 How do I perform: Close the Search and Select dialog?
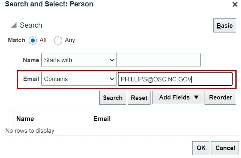click(x=235, y=4)
